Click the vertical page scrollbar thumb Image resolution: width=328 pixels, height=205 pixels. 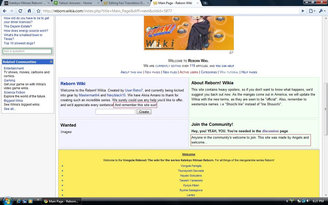pyautogui.click(x=326, y=109)
